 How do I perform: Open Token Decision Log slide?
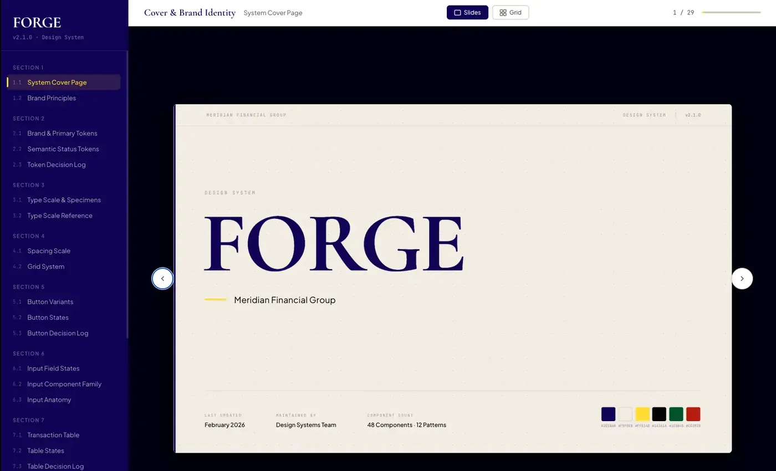point(64,164)
